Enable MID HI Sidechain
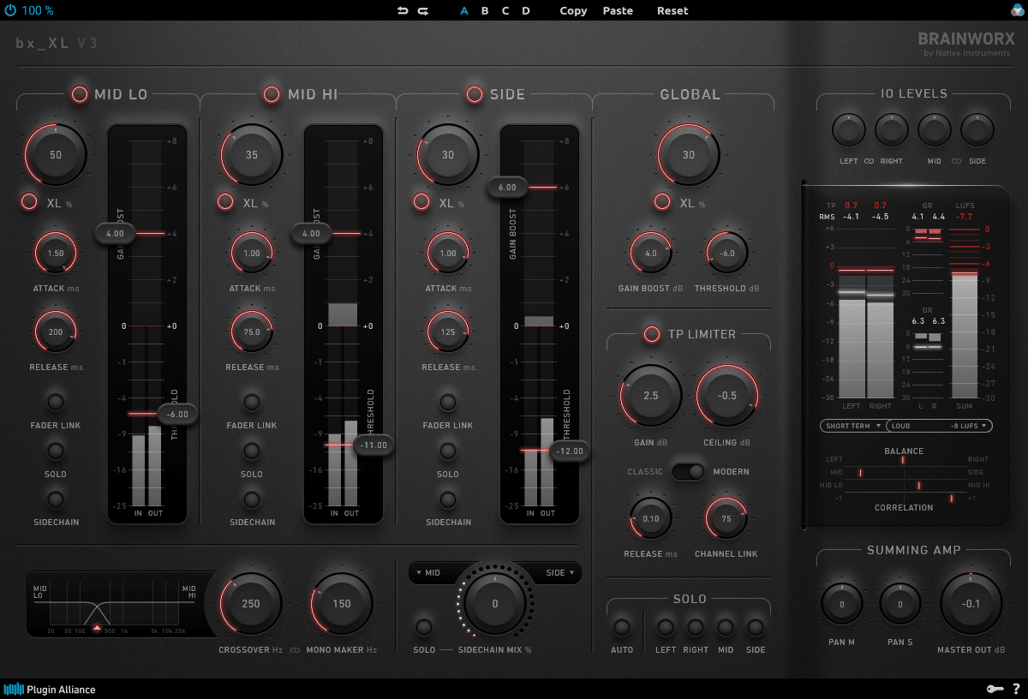The width and height of the screenshot is (1028, 699). point(252,499)
